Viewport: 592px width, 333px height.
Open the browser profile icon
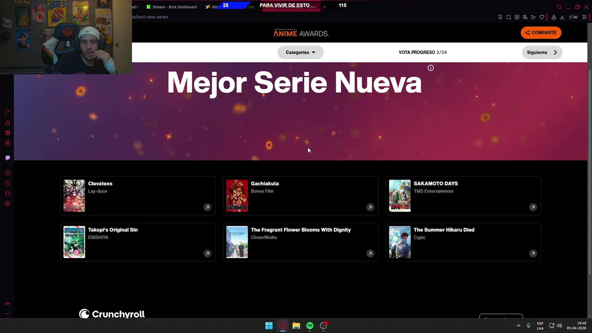coord(554,17)
